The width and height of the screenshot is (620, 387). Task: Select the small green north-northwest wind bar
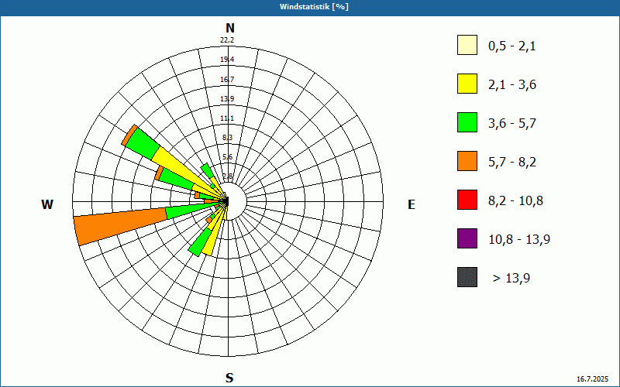click(x=208, y=171)
